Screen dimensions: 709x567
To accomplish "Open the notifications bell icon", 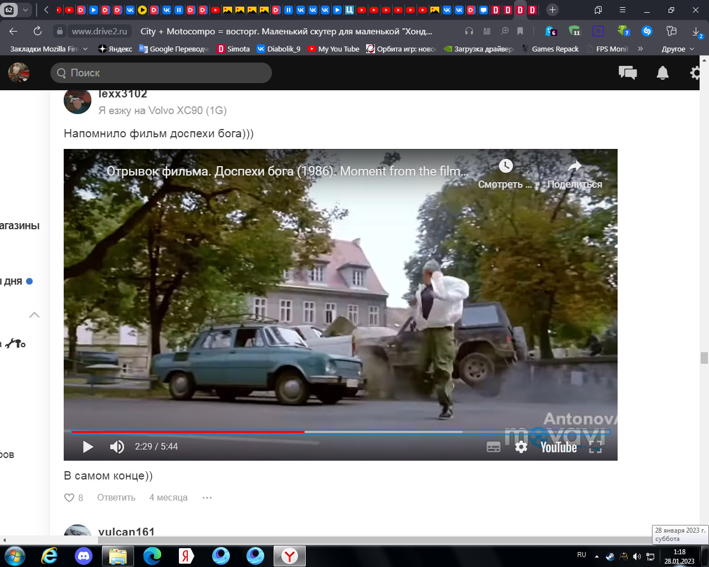I will 662,73.
